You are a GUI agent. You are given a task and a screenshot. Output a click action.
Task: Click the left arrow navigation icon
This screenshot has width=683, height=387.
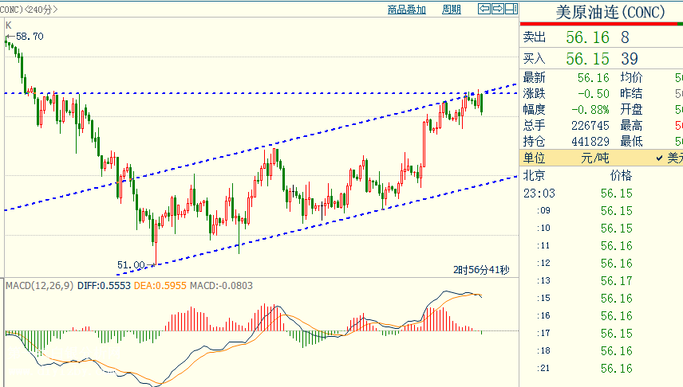484,9
